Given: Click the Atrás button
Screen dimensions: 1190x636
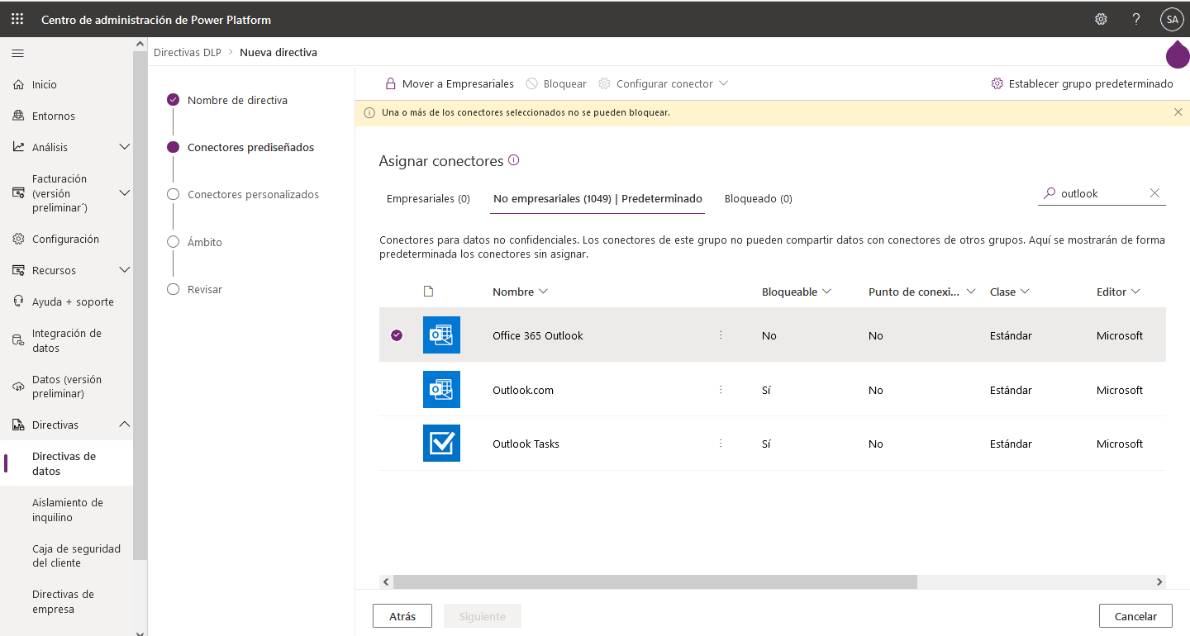Looking at the screenshot, I should [x=402, y=615].
